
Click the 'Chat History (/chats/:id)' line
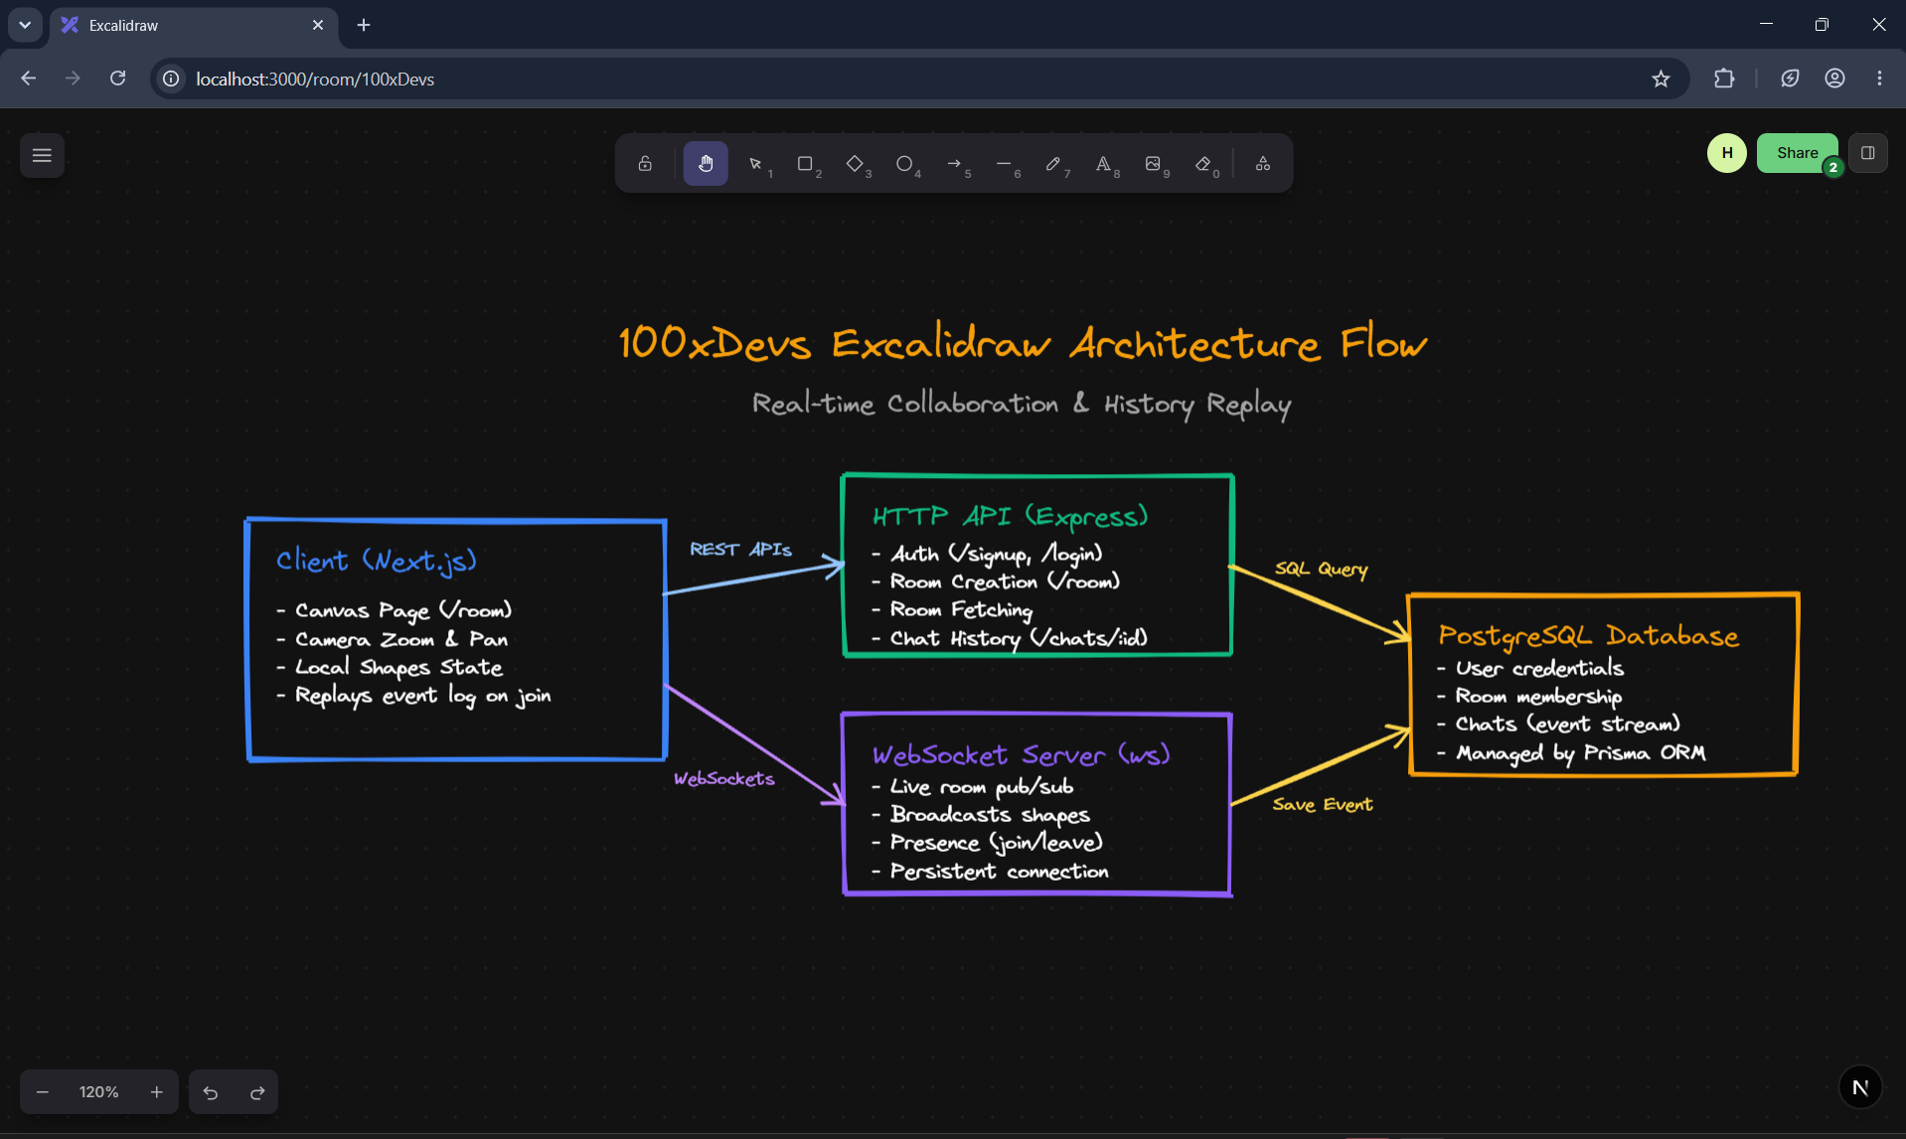pos(1010,638)
